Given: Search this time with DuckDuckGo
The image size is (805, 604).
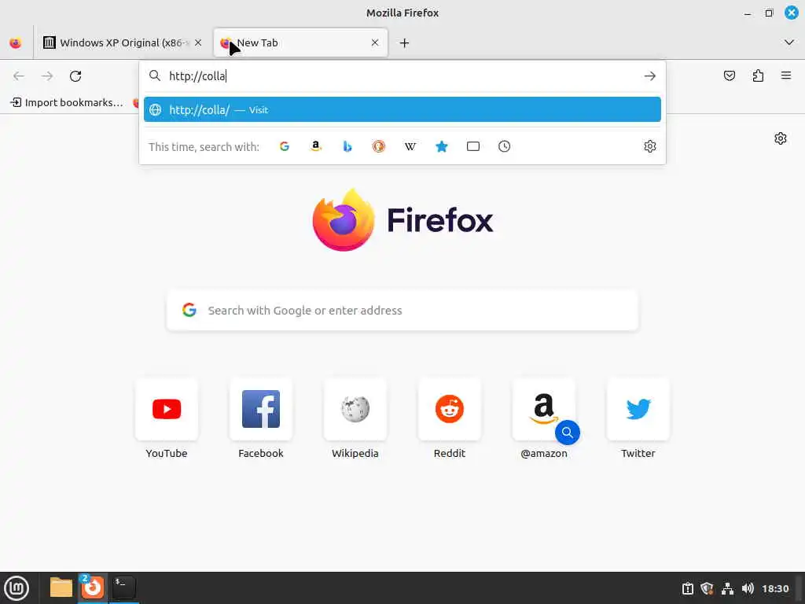Looking at the screenshot, I should pos(379,146).
